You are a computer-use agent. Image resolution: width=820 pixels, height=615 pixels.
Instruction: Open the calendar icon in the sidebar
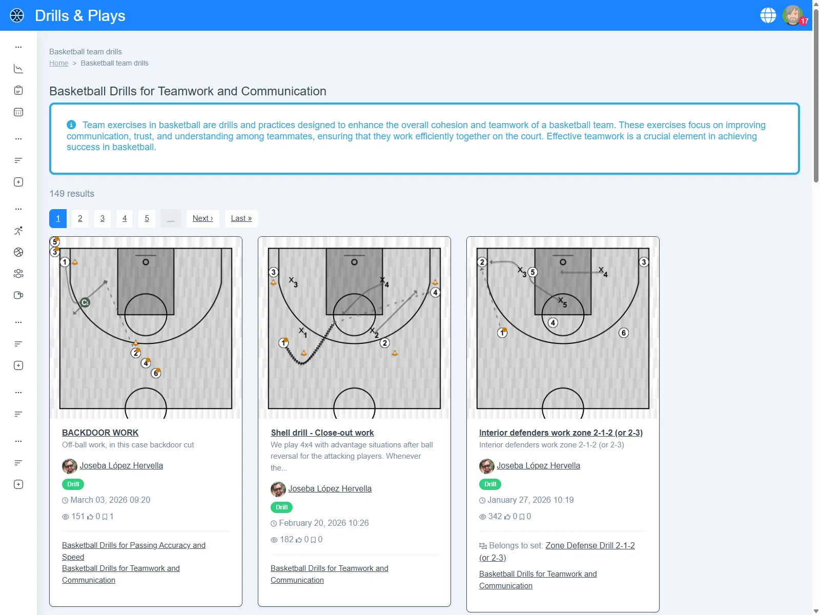pyautogui.click(x=18, y=112)
